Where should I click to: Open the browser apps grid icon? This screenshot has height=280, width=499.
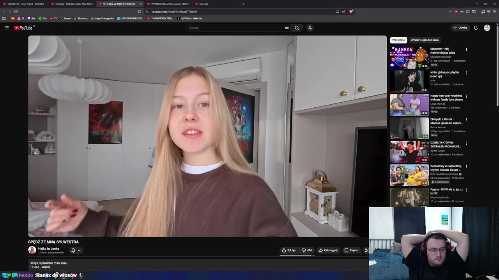point(4,18)
